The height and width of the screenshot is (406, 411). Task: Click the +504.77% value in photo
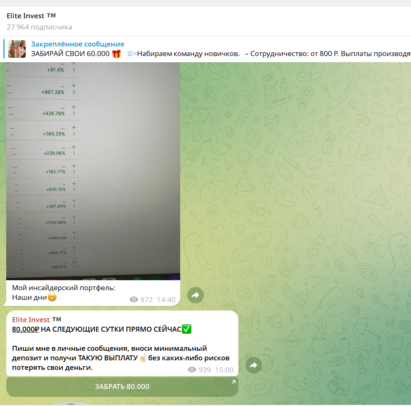tap(57, 253)
